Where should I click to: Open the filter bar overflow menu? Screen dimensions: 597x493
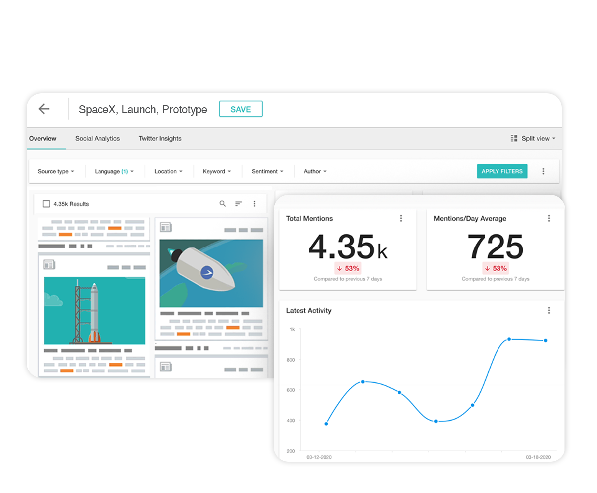click(543, 171)
